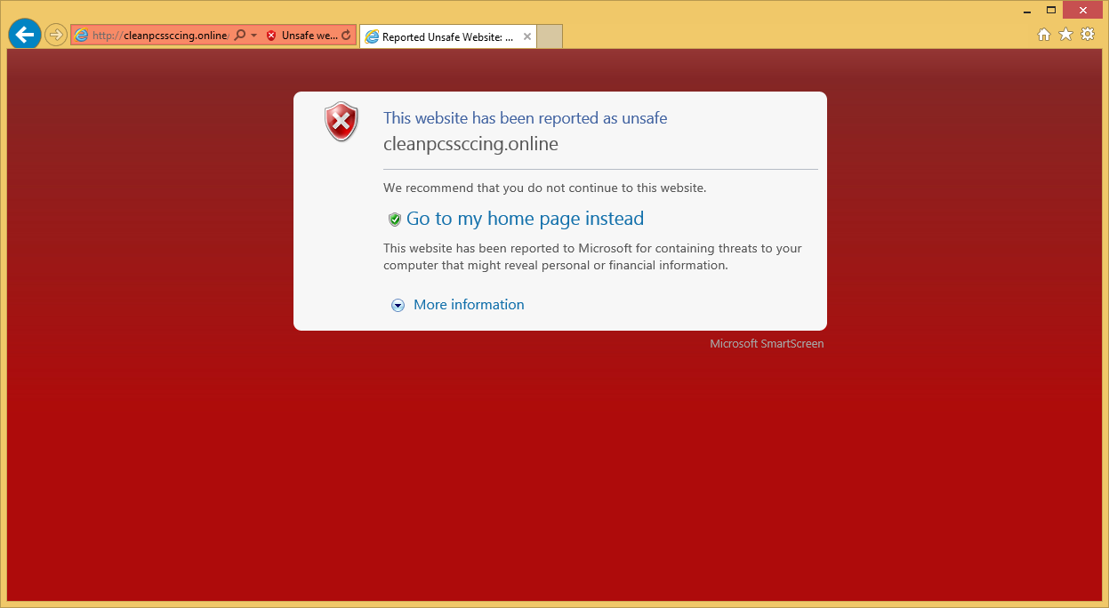Follow Go to my home page instead link

525,219
